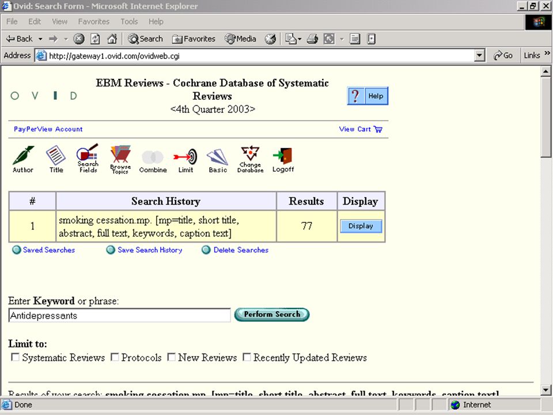Click the scrollbar up arrow
The width and height of the screenshot is (553, 415).
(546, 71)
